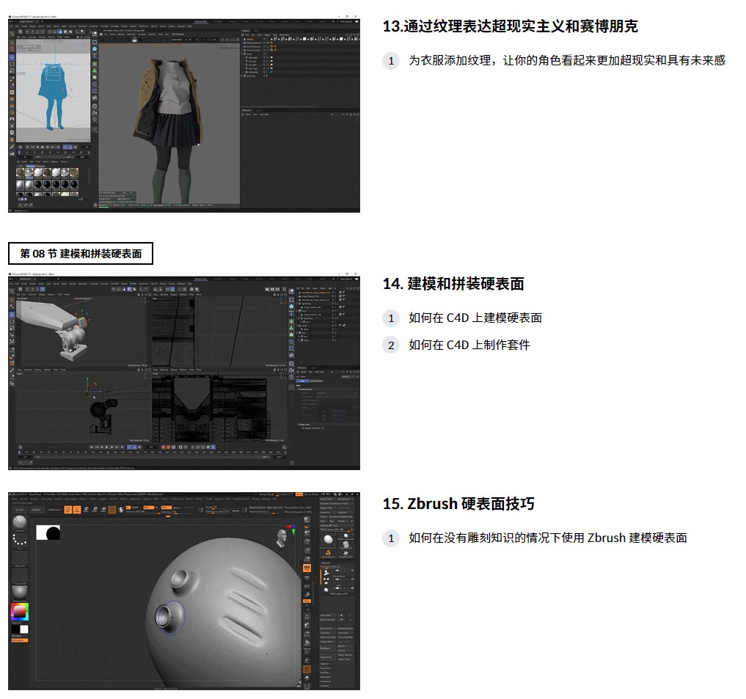
Task: Select the SimpleBrush tool icon in the ZBrush Tool palette
Action: [328, 553]
